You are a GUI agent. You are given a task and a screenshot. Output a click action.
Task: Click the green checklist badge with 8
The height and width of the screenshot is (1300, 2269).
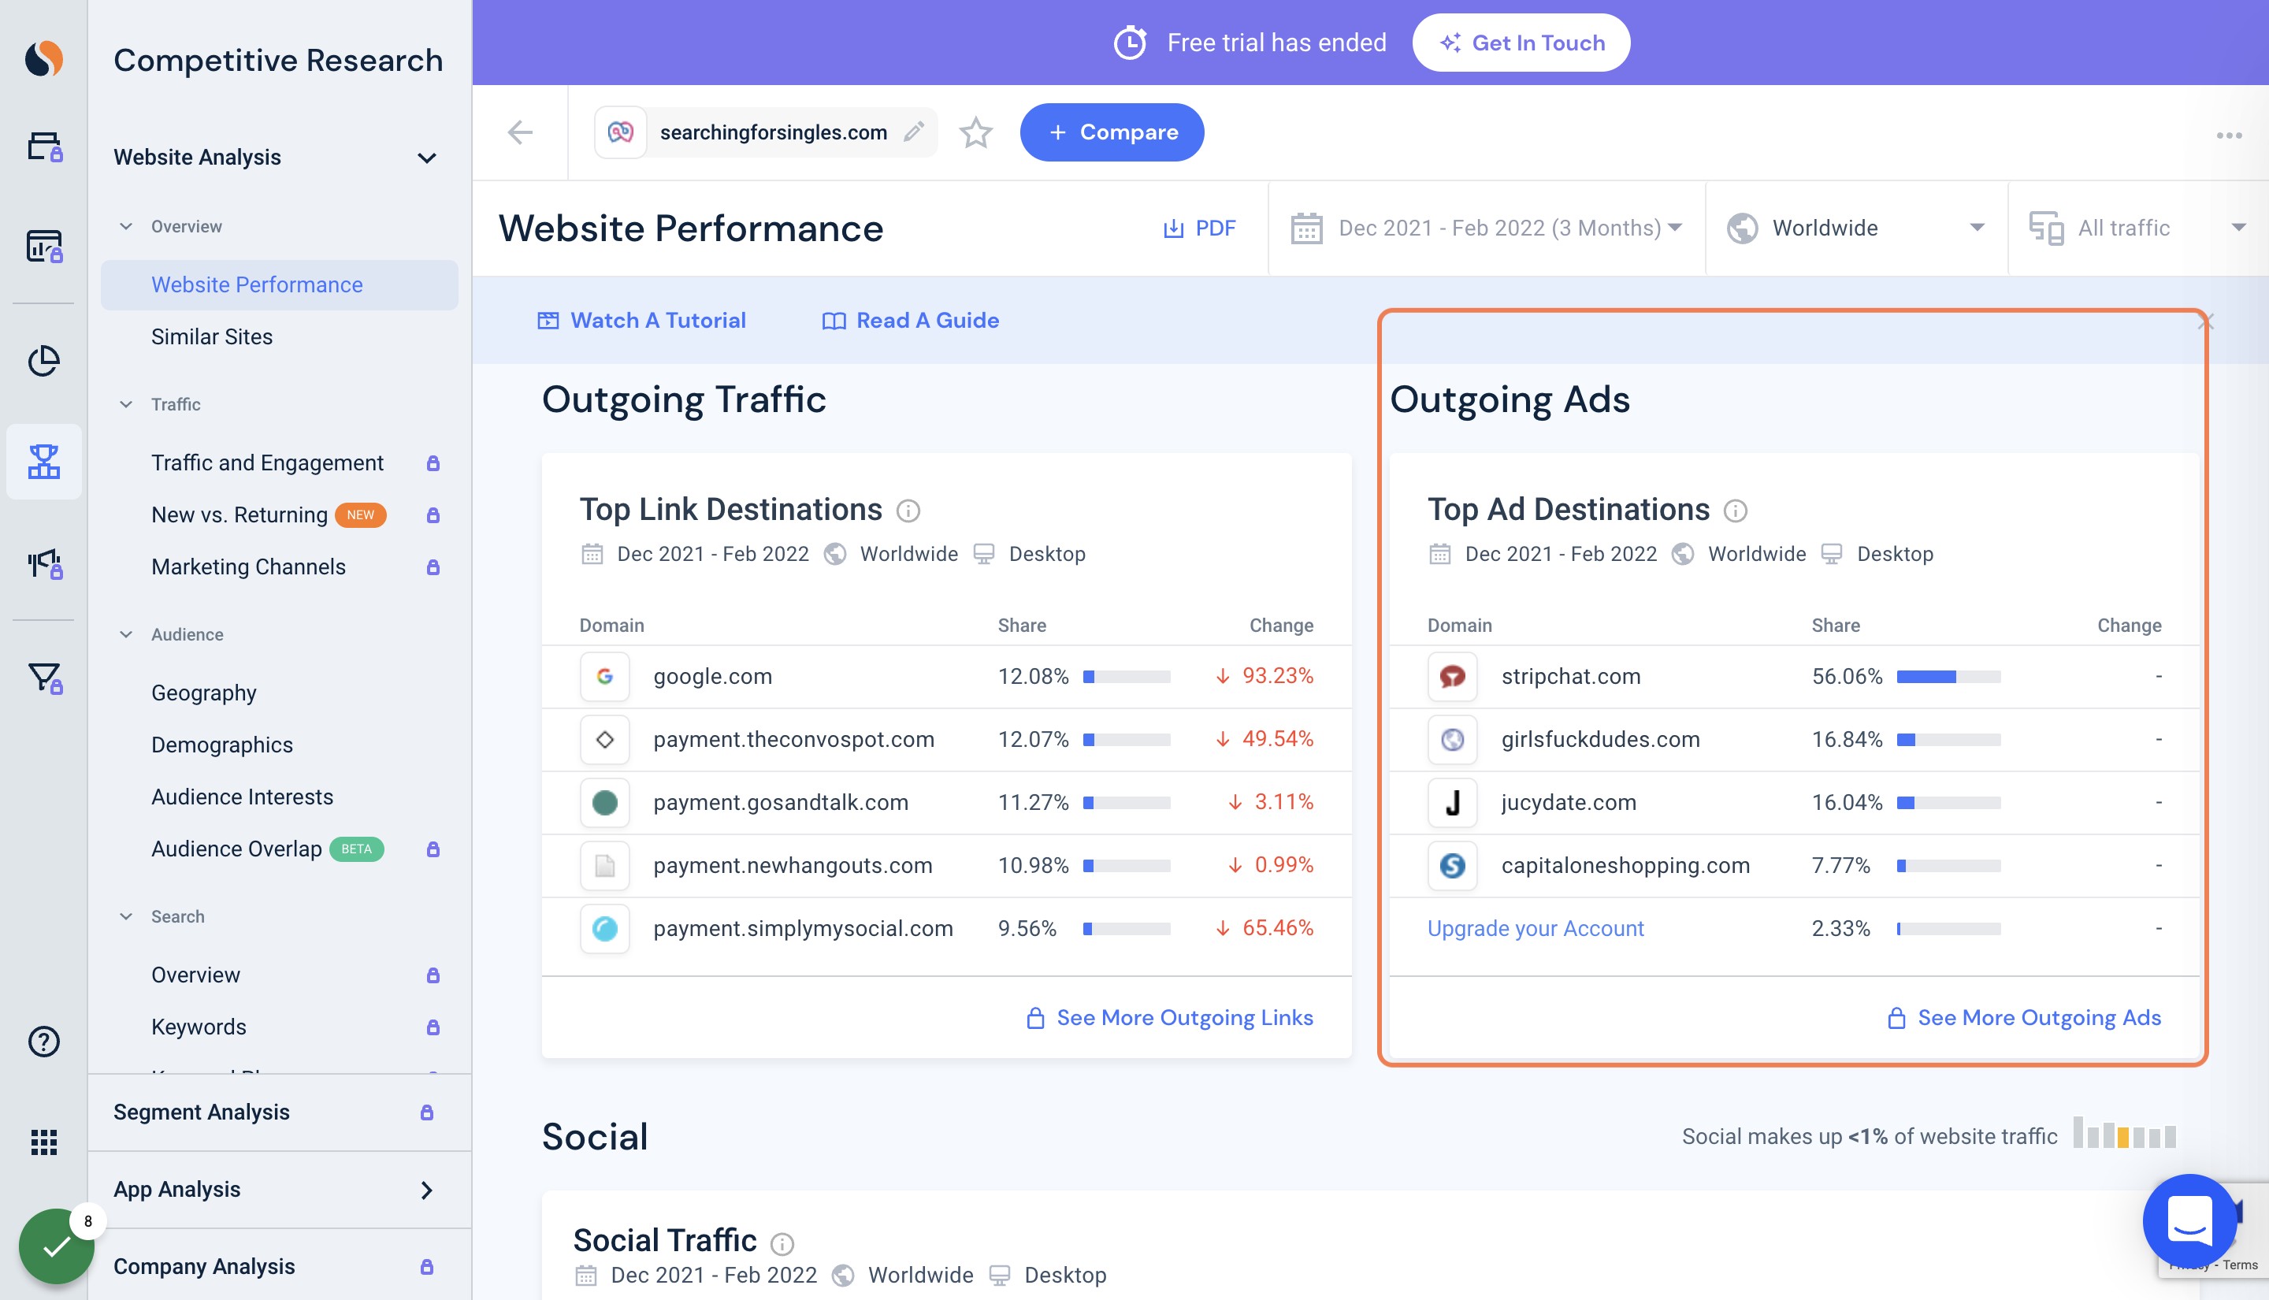pos(56,1246)
